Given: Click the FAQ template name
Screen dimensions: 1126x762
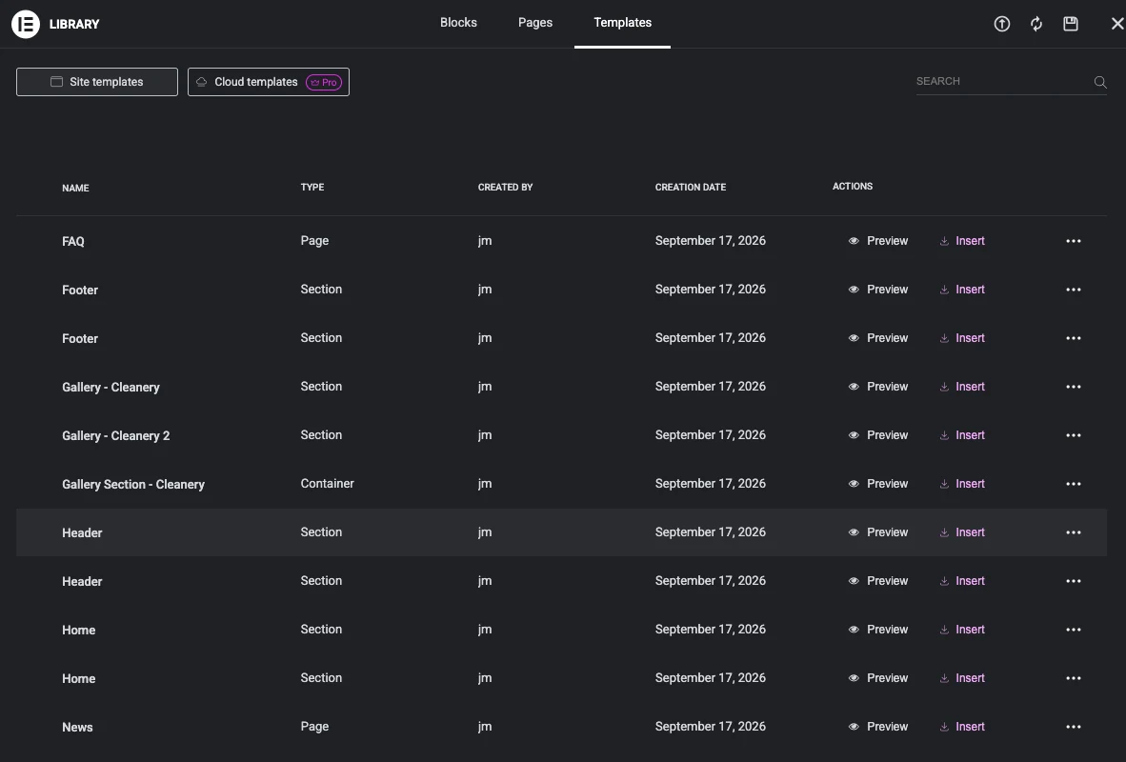Looking at the screenshot, I should (73, 241).
